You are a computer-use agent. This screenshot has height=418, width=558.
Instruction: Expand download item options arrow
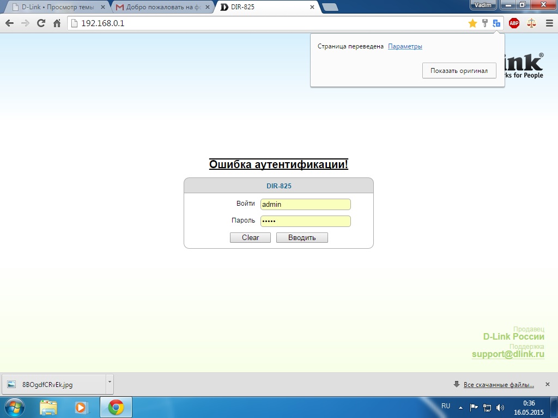coord(110,384)
